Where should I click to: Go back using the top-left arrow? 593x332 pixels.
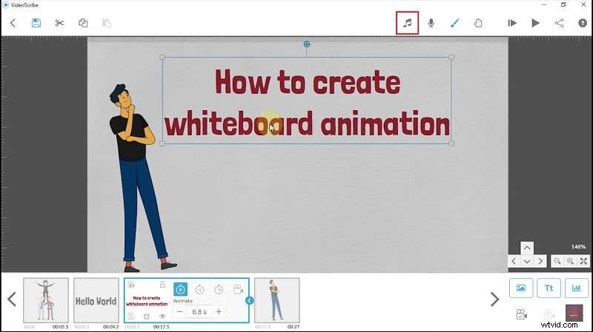(13, 23)
